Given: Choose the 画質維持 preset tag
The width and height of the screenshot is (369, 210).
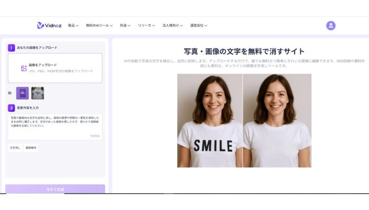Looking at the screenshot, I should (x=31, y=148).
